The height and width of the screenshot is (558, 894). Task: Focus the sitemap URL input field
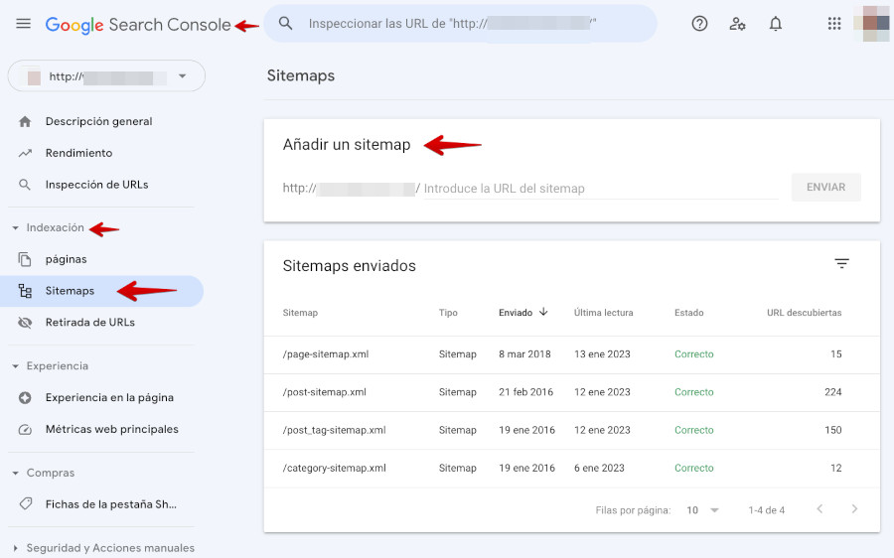point(600,189)
